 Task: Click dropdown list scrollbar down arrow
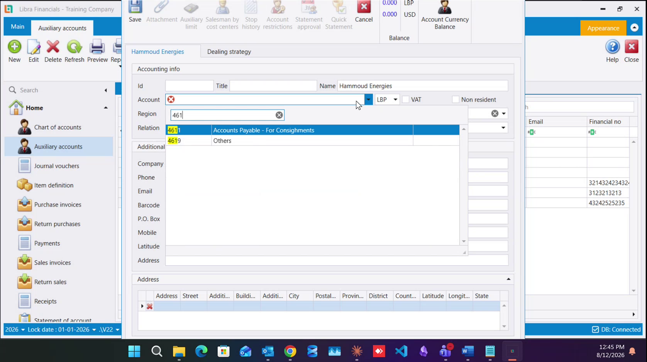pos(464,241)
